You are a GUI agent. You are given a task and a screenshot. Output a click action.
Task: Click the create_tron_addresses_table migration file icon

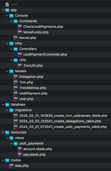16,116
